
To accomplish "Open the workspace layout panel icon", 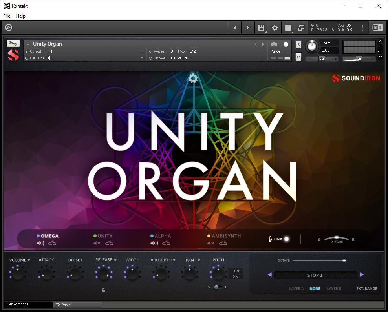I will click(x=288, y=28).
